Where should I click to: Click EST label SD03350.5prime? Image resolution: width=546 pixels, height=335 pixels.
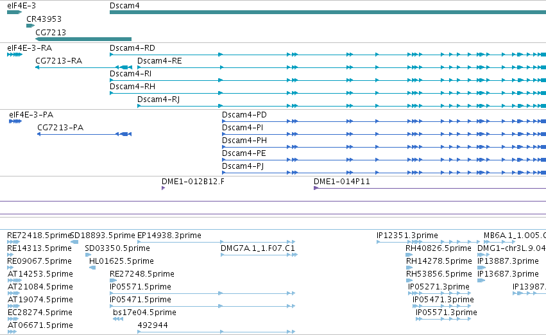pos(117,248)
